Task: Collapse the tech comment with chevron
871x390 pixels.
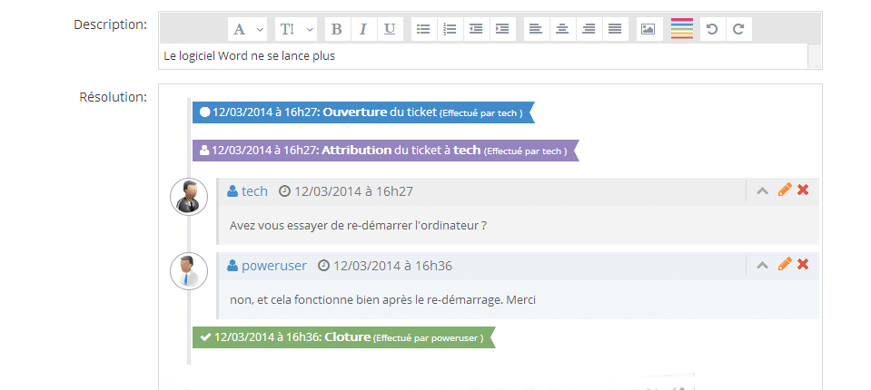Action: click(763, 190)
